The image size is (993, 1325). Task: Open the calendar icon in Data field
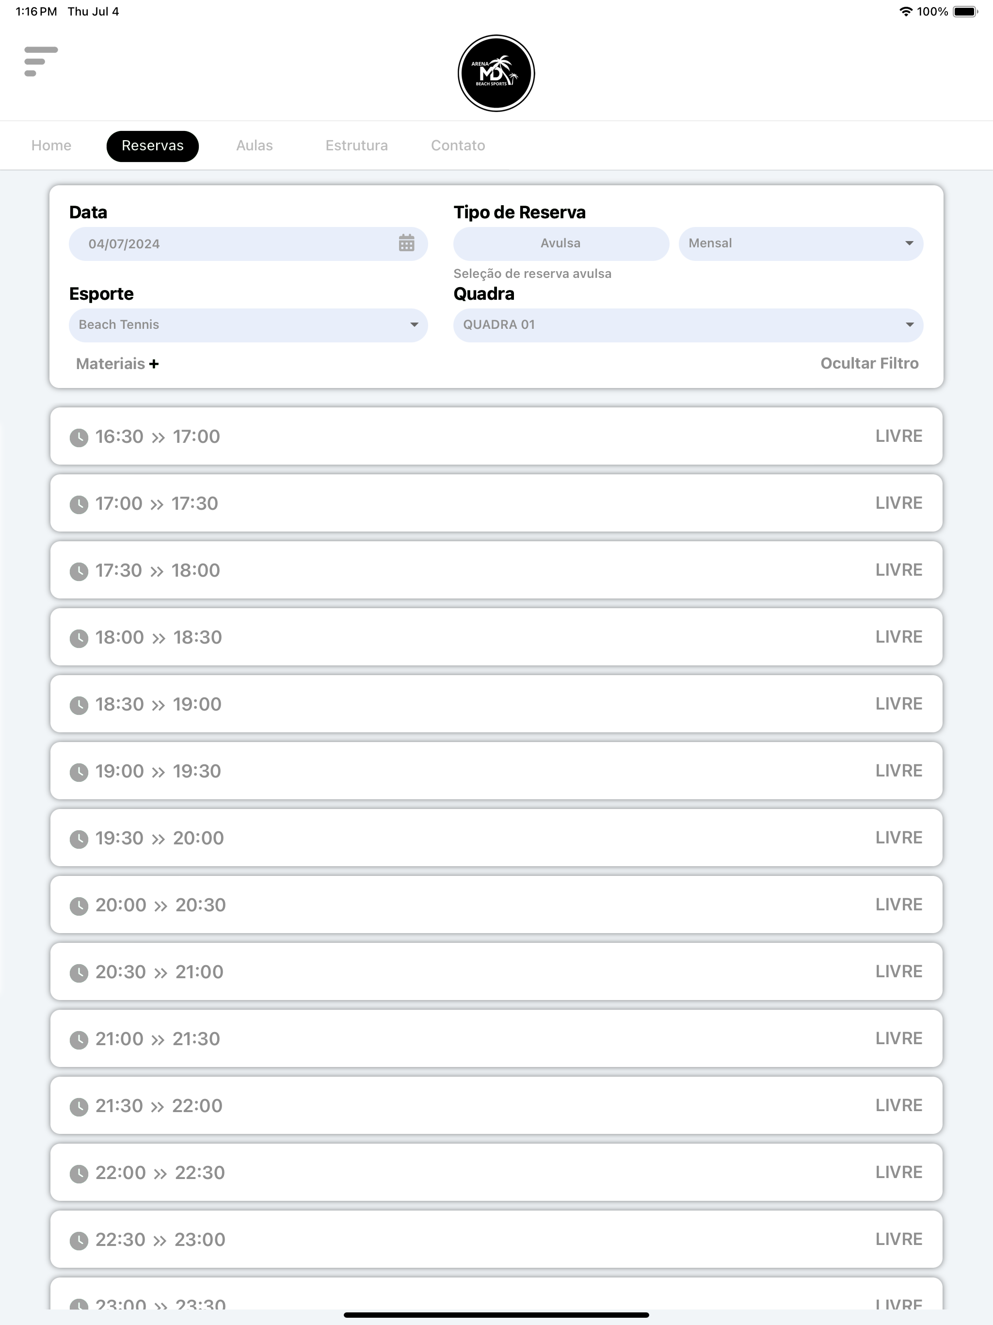point(407,243)
